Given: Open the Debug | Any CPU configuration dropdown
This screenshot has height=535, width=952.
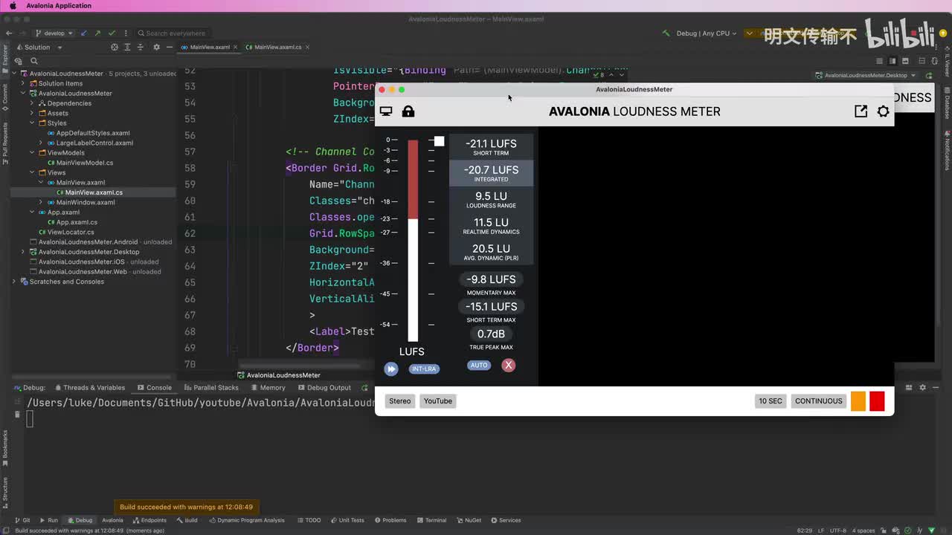Looking at the screenshot, I should (707, 33).
